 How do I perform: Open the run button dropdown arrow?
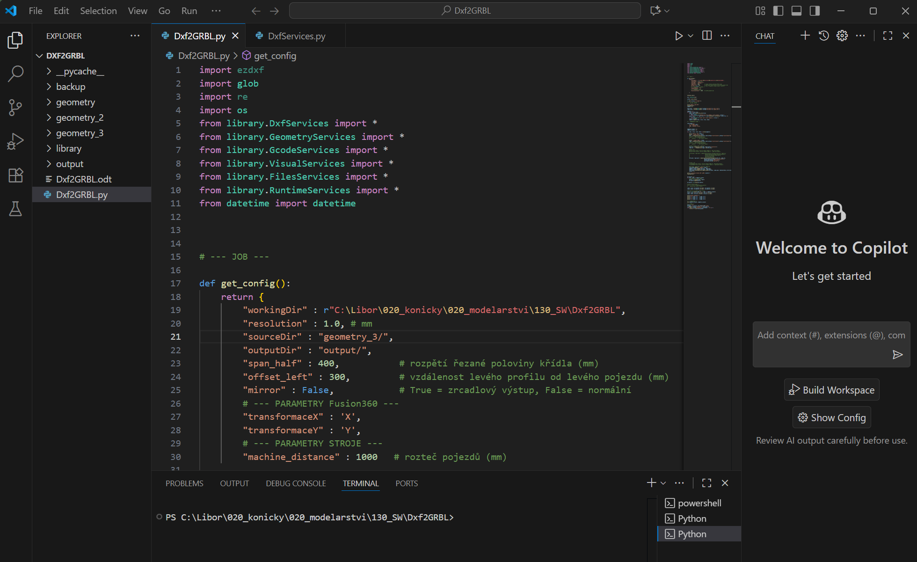click(x=691, y=36)
